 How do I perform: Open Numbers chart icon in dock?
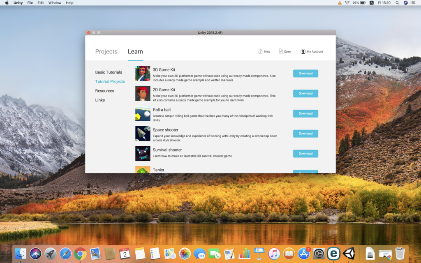coord(244,254)
